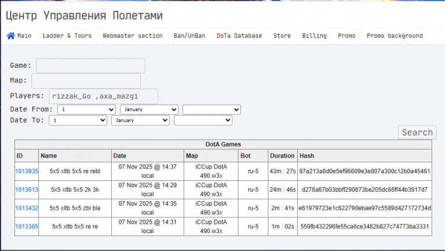Click the Main home icon
This screenshot has width=445, height=251.
11,36
